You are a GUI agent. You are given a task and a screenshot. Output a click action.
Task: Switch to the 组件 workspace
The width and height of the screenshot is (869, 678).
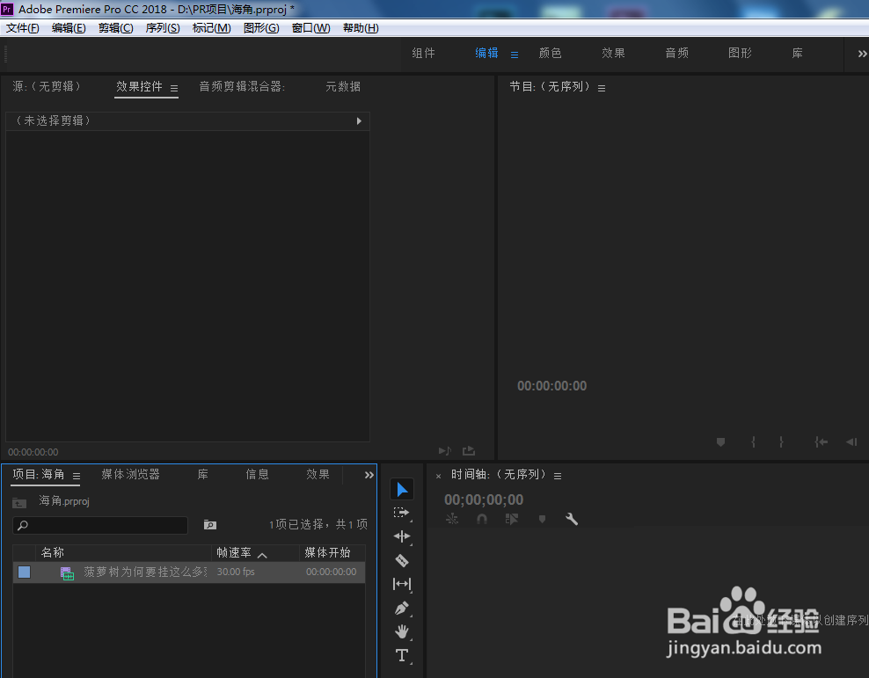click(423, 53)
